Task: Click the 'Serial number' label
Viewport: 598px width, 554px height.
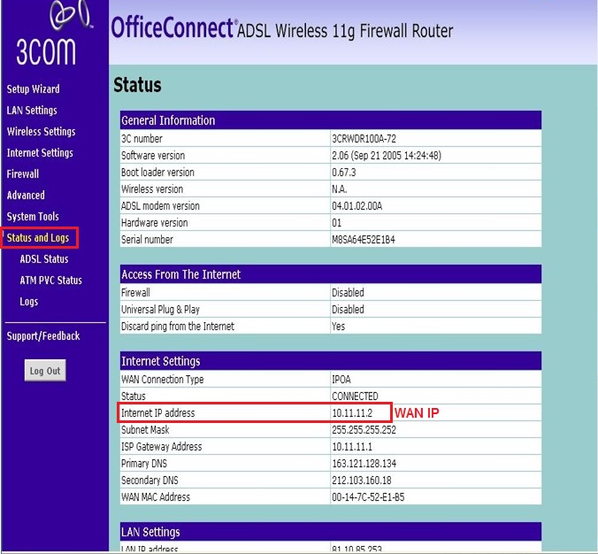Action: pos(147,240)
